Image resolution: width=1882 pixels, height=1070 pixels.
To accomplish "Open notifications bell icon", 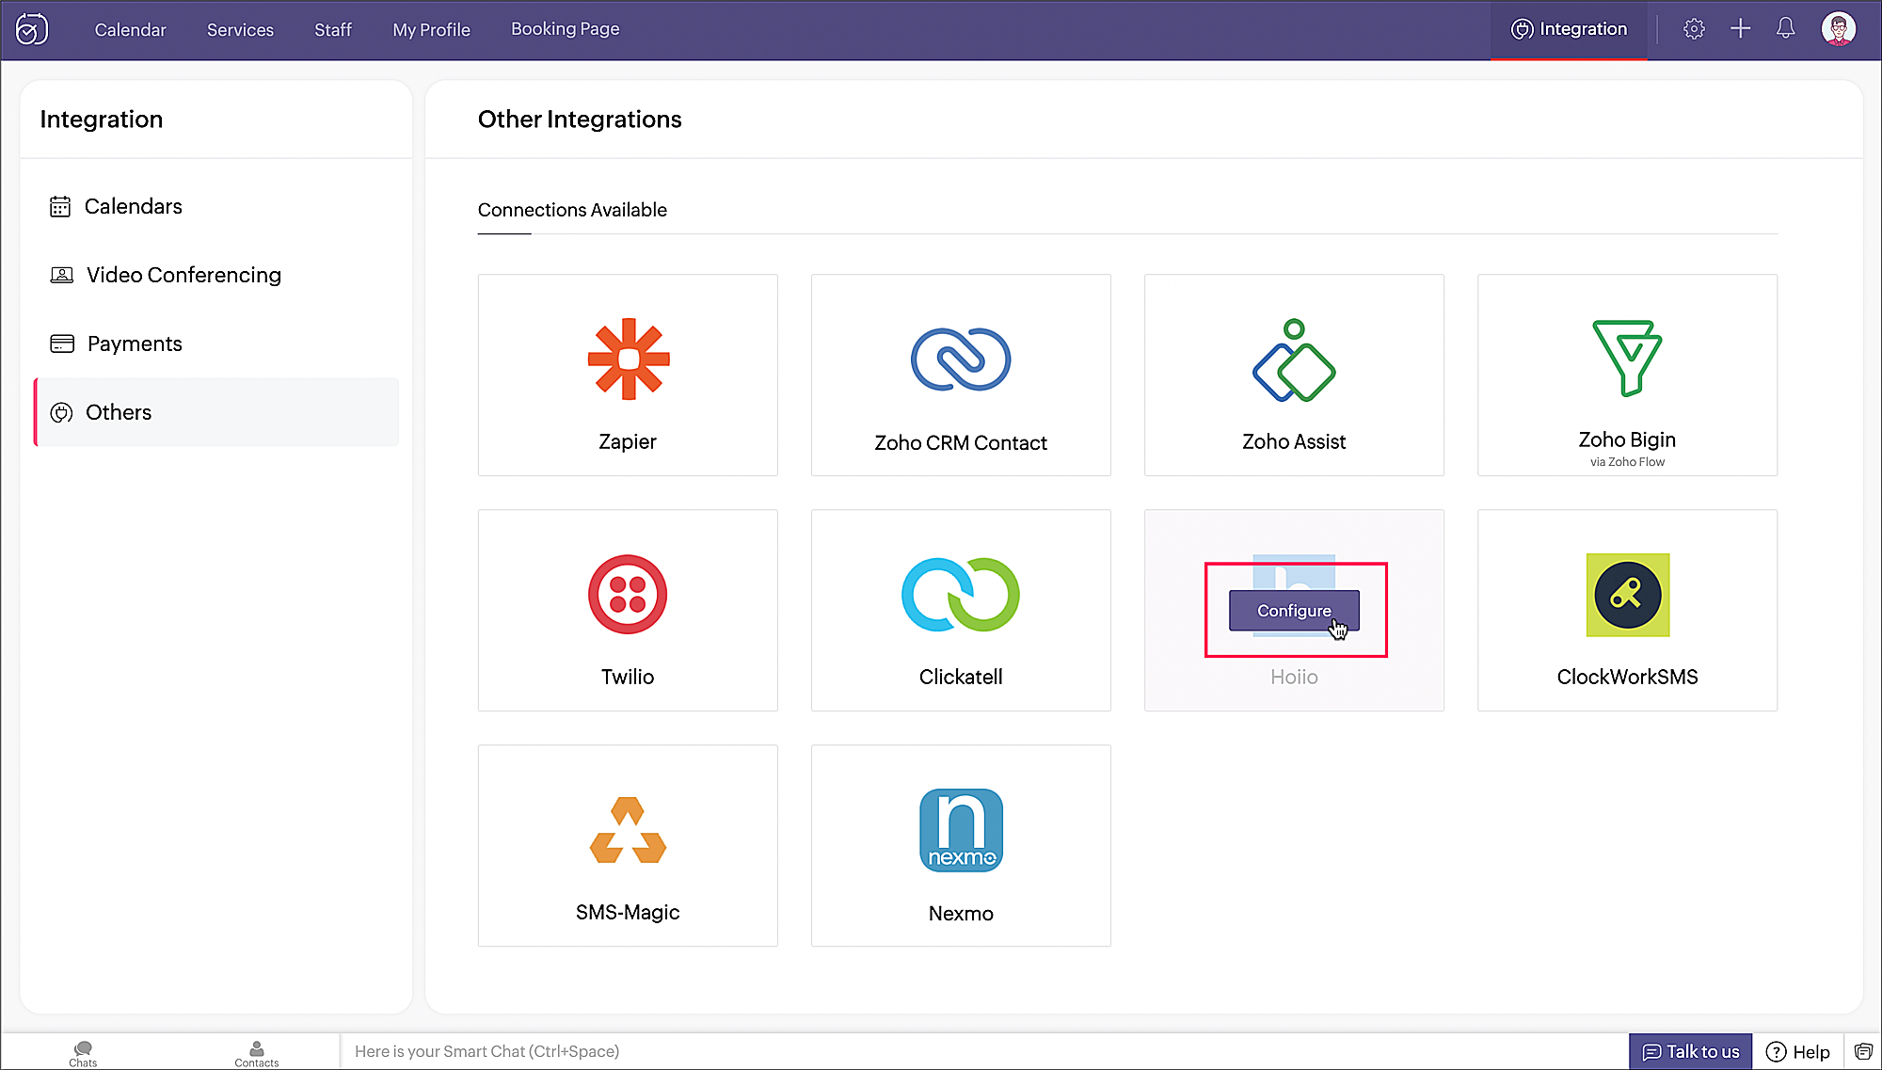I will [x=1785, y=29].
